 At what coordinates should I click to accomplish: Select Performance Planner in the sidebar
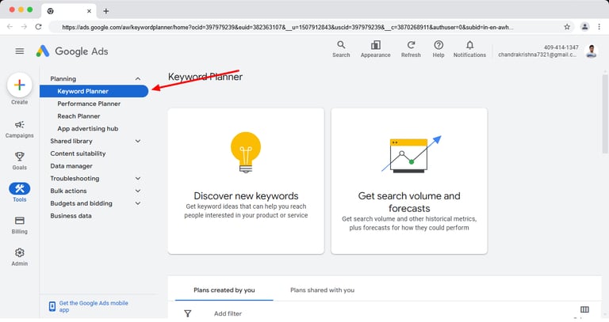coord(89,104)
